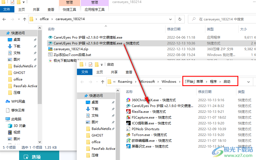Sort by 修改日期 column in careueyes window
256x160 pixels.
tap(174, 29)
